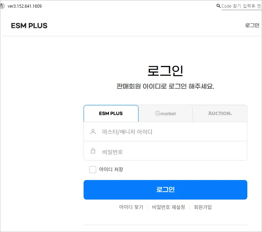The image size is (262, 232).
Task: Check the 아이디 저장 checkbox
Action: coord(93,170)
